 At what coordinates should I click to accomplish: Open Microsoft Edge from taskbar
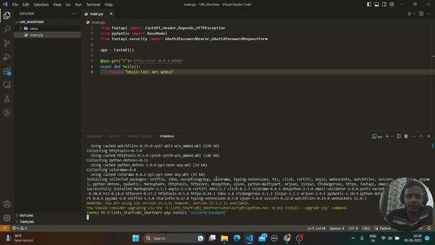click(237, 238)
